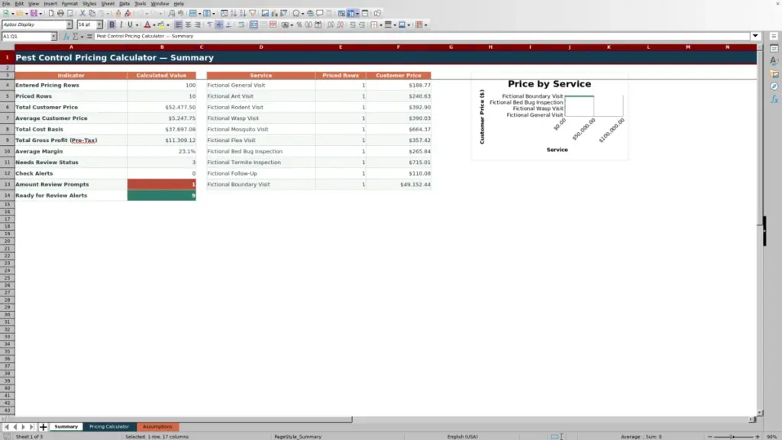Open the Format menu

click(69, 4)
